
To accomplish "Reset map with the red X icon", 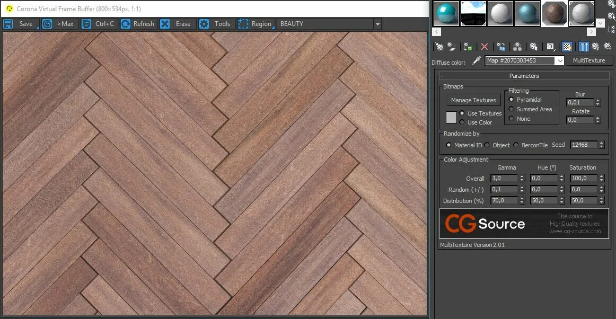I will tap(485, 47).
